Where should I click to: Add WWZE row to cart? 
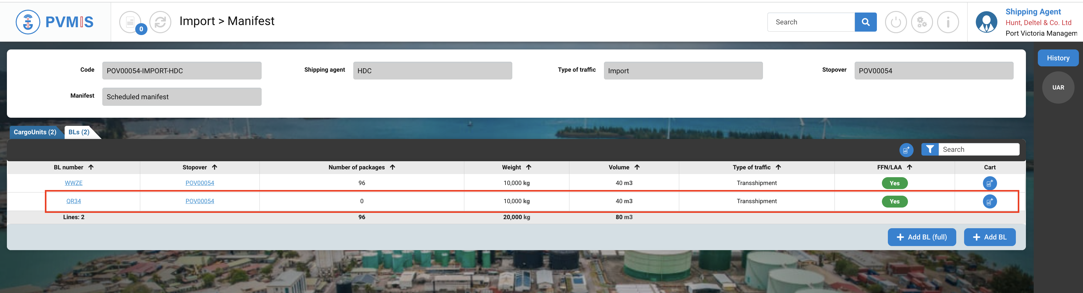point(989,183)
